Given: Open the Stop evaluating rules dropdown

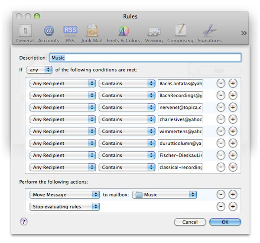Looking at the screenshot, I should coord(65,207).
